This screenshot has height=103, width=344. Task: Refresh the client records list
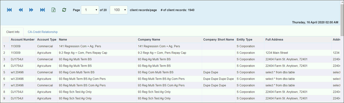click(x=64, y=10)
